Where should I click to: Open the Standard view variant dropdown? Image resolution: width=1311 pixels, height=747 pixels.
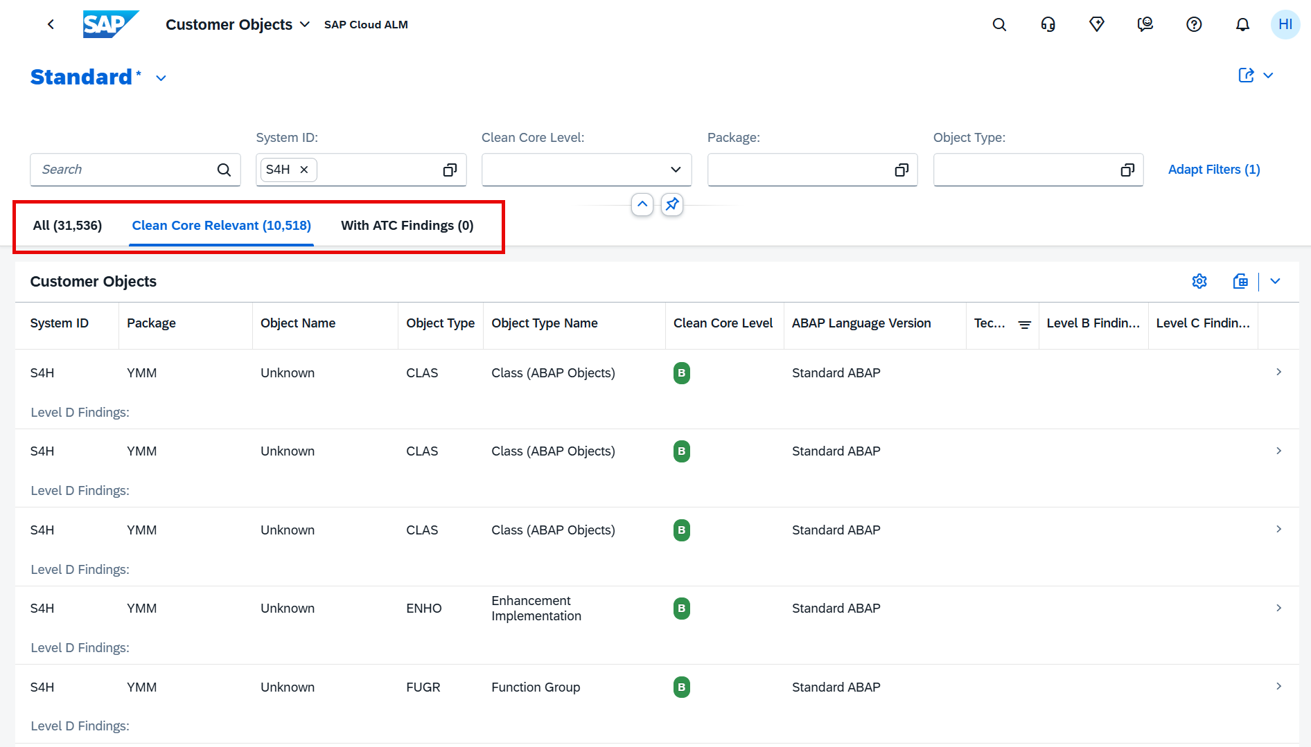point(161,78)
